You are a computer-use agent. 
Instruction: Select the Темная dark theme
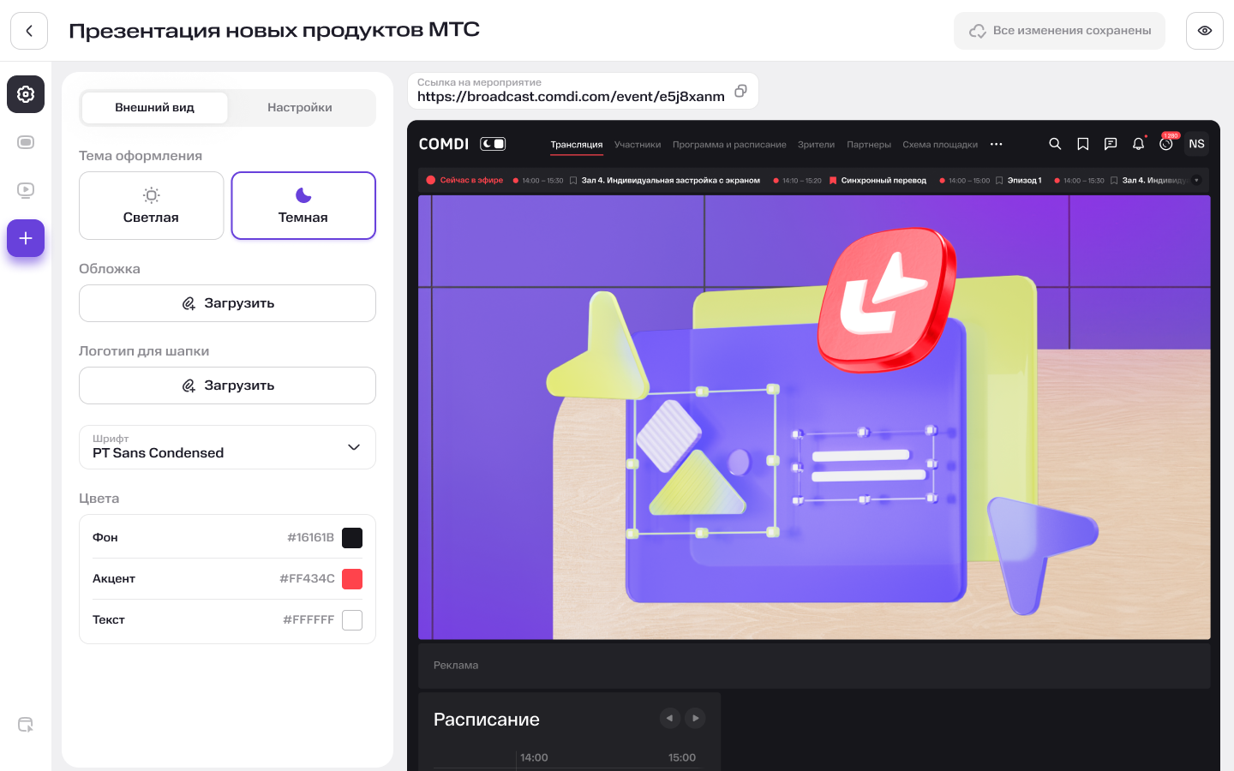[303, 206]
